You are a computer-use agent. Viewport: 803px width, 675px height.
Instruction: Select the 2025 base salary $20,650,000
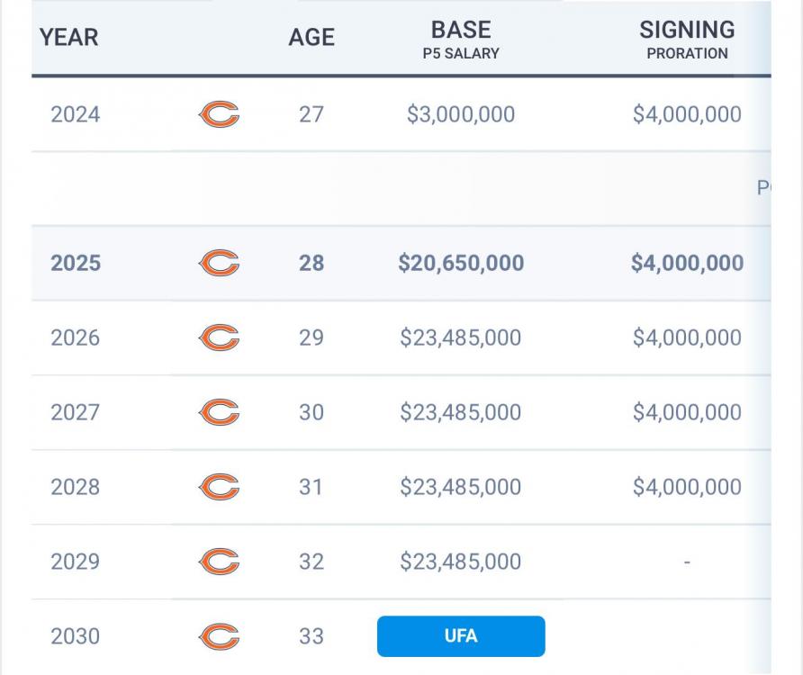pyautogui.click(x=461, y=264)
